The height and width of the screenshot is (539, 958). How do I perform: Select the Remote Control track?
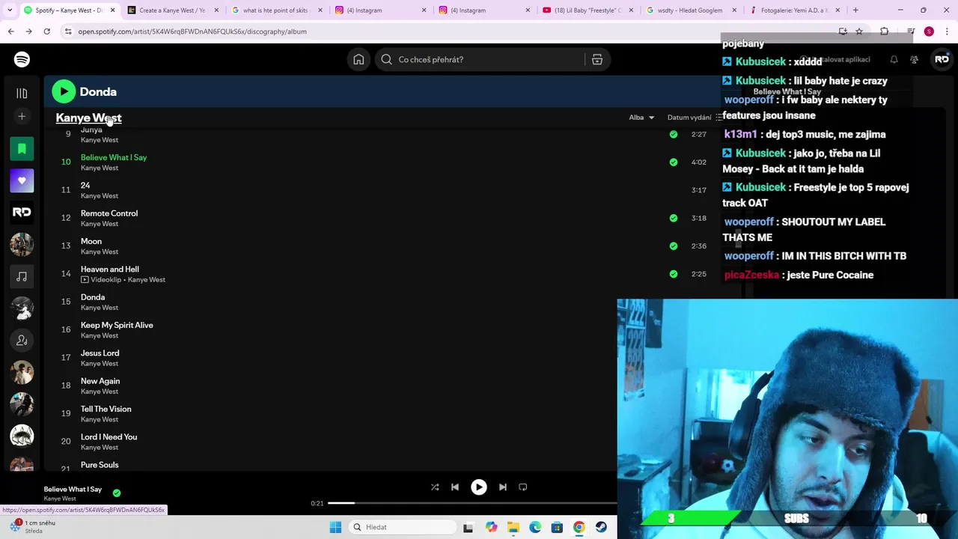[109, 213]
